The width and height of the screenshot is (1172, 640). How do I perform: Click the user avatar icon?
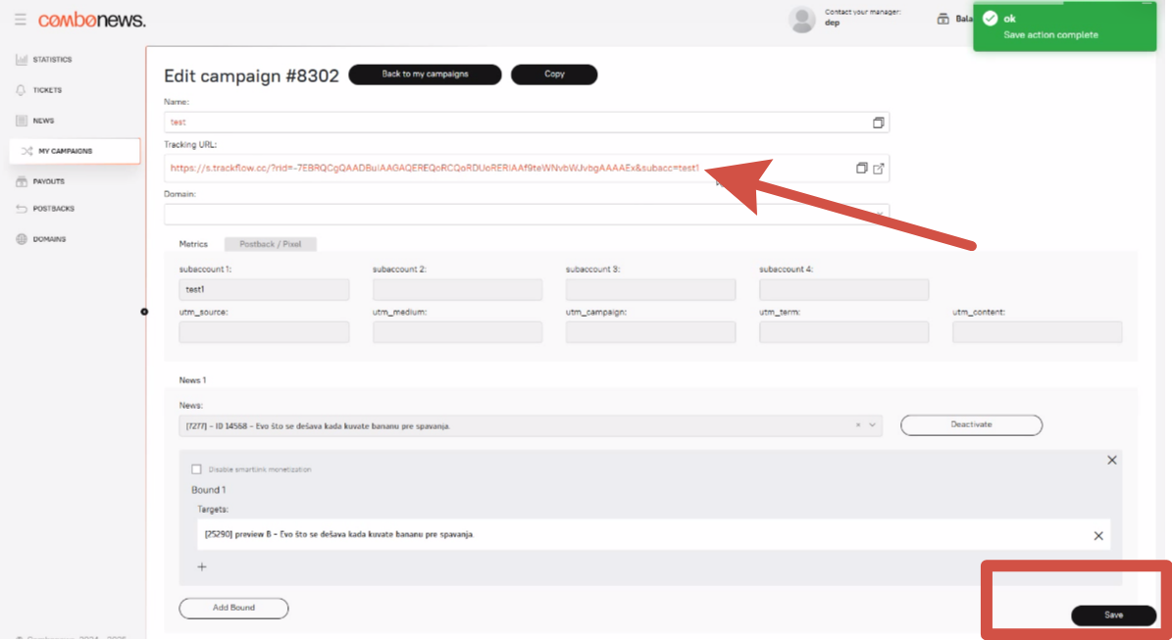click(802, 20)
